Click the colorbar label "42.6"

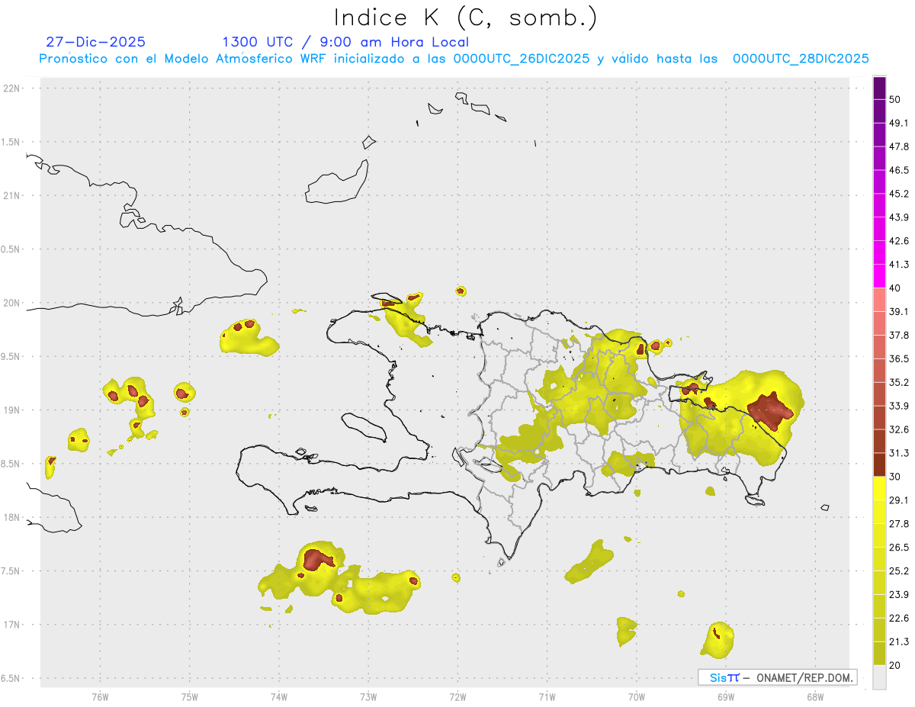(x=899, y=241)
